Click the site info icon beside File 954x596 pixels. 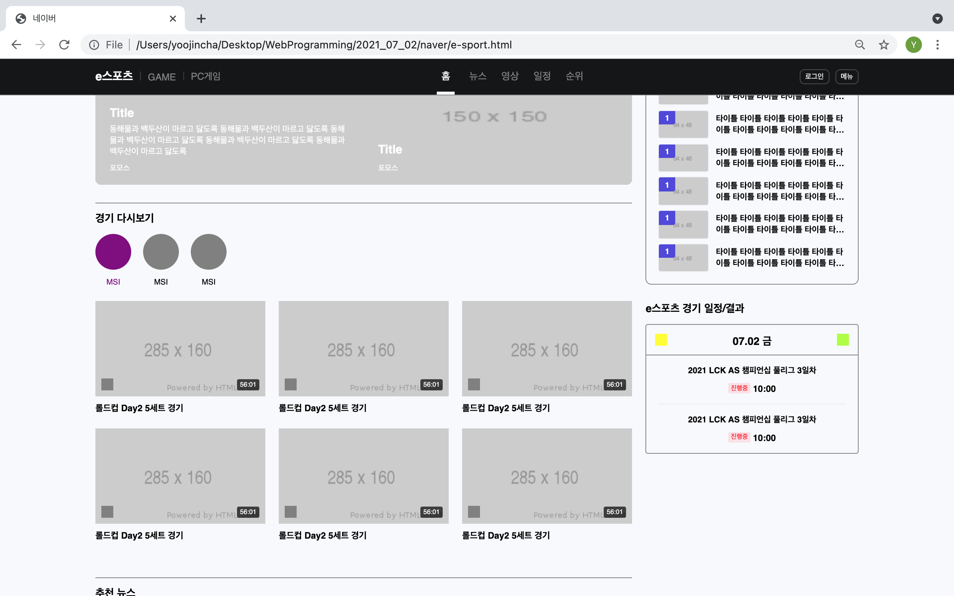pyautogui.click(x=94, y=45)
